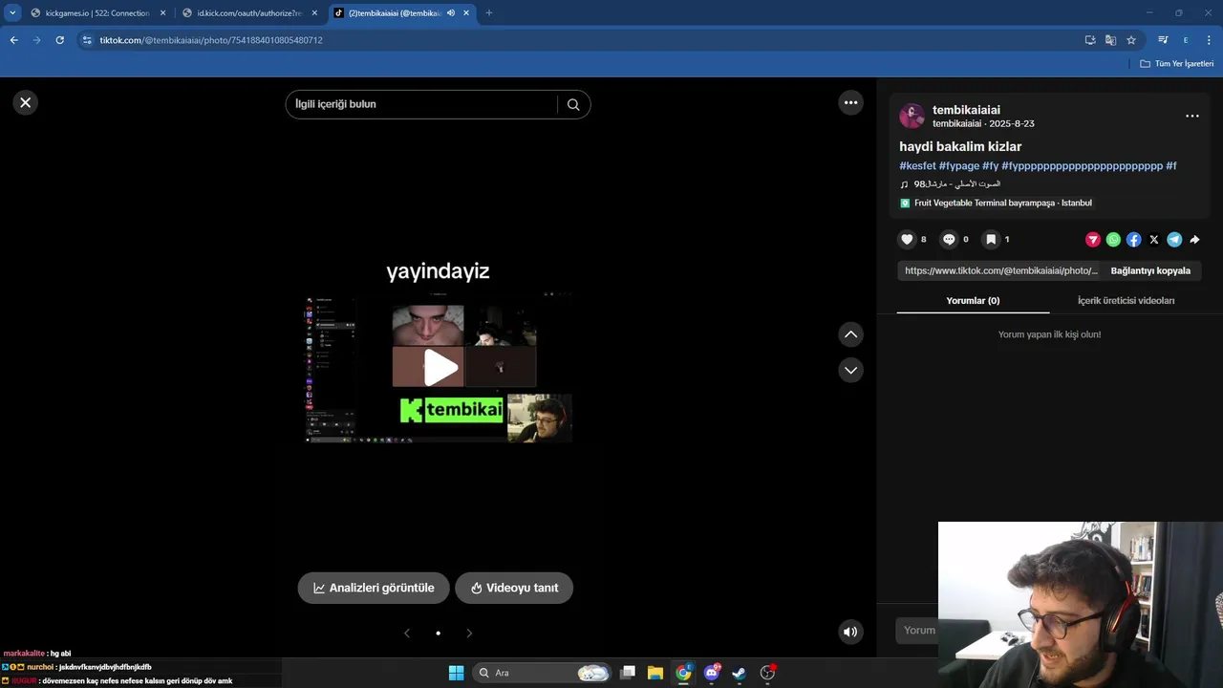Open the Windows Start menu
The width and height of the screenshot is (1223, 688).
click(456, 673)
